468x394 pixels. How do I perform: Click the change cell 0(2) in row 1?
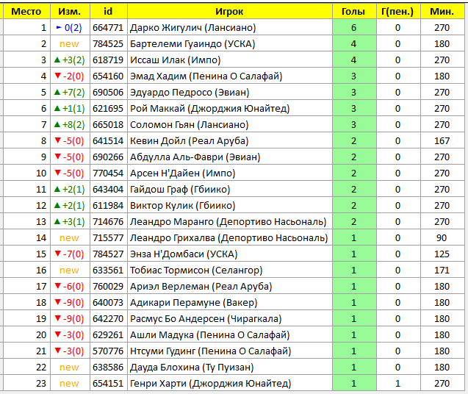(x=70, y=28)
